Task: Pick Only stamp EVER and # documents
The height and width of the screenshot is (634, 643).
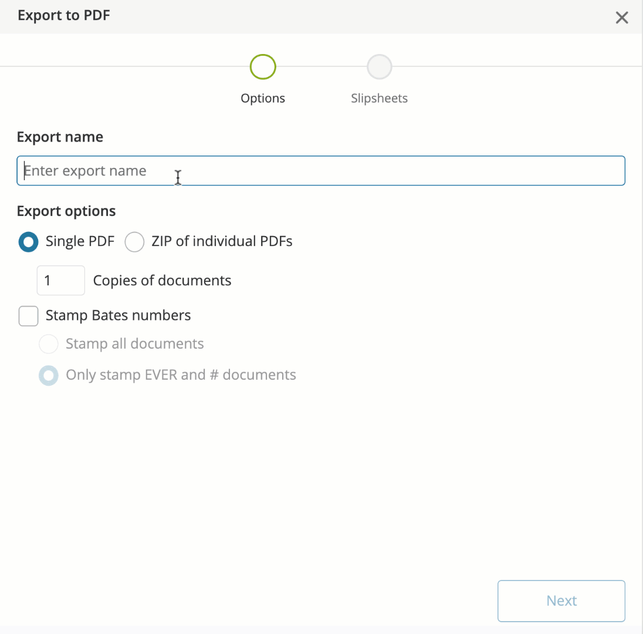Action: click(x=48, y=375)
